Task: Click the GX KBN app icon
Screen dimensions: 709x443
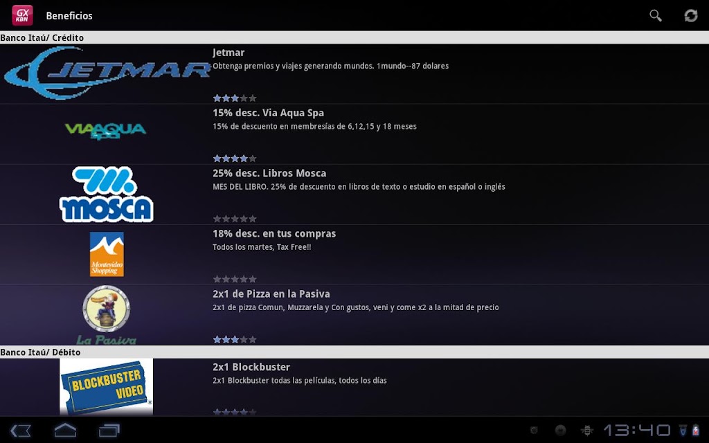Action: [22, 15]
